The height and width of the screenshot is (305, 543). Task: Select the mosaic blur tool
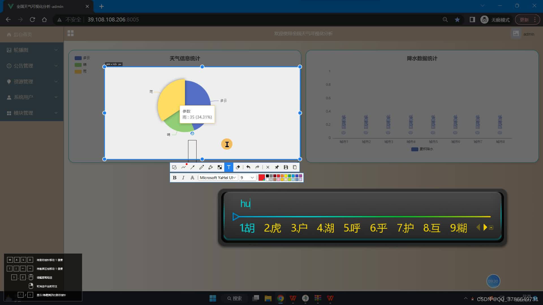pos(220,167)
